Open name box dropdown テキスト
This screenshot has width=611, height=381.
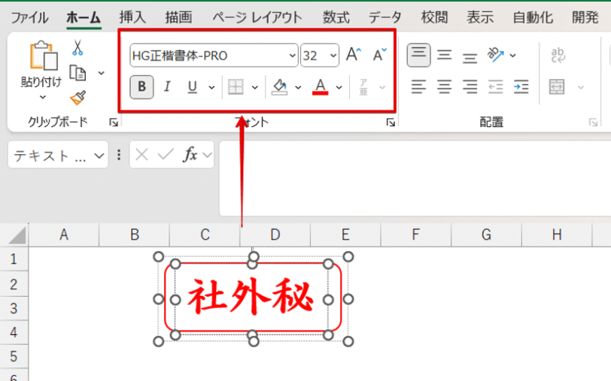click(99, 156)
